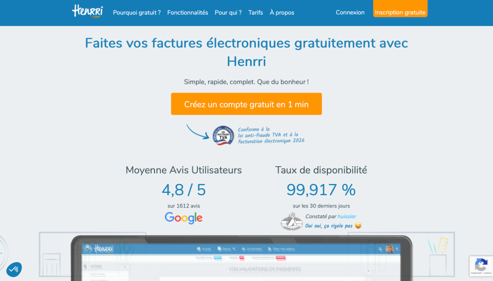Click the Moyenne Avis Utilisateurs heading
This screenshot has height=281, width=493.
(x=183, y=170)
